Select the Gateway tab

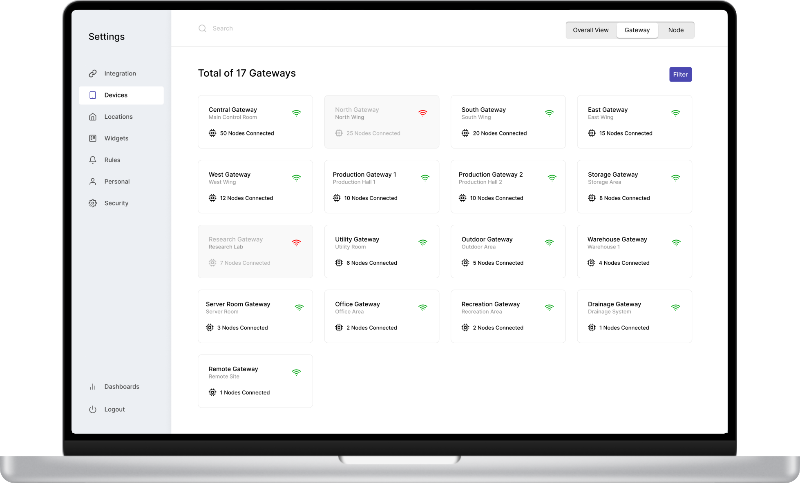click(x=637, y=30)
